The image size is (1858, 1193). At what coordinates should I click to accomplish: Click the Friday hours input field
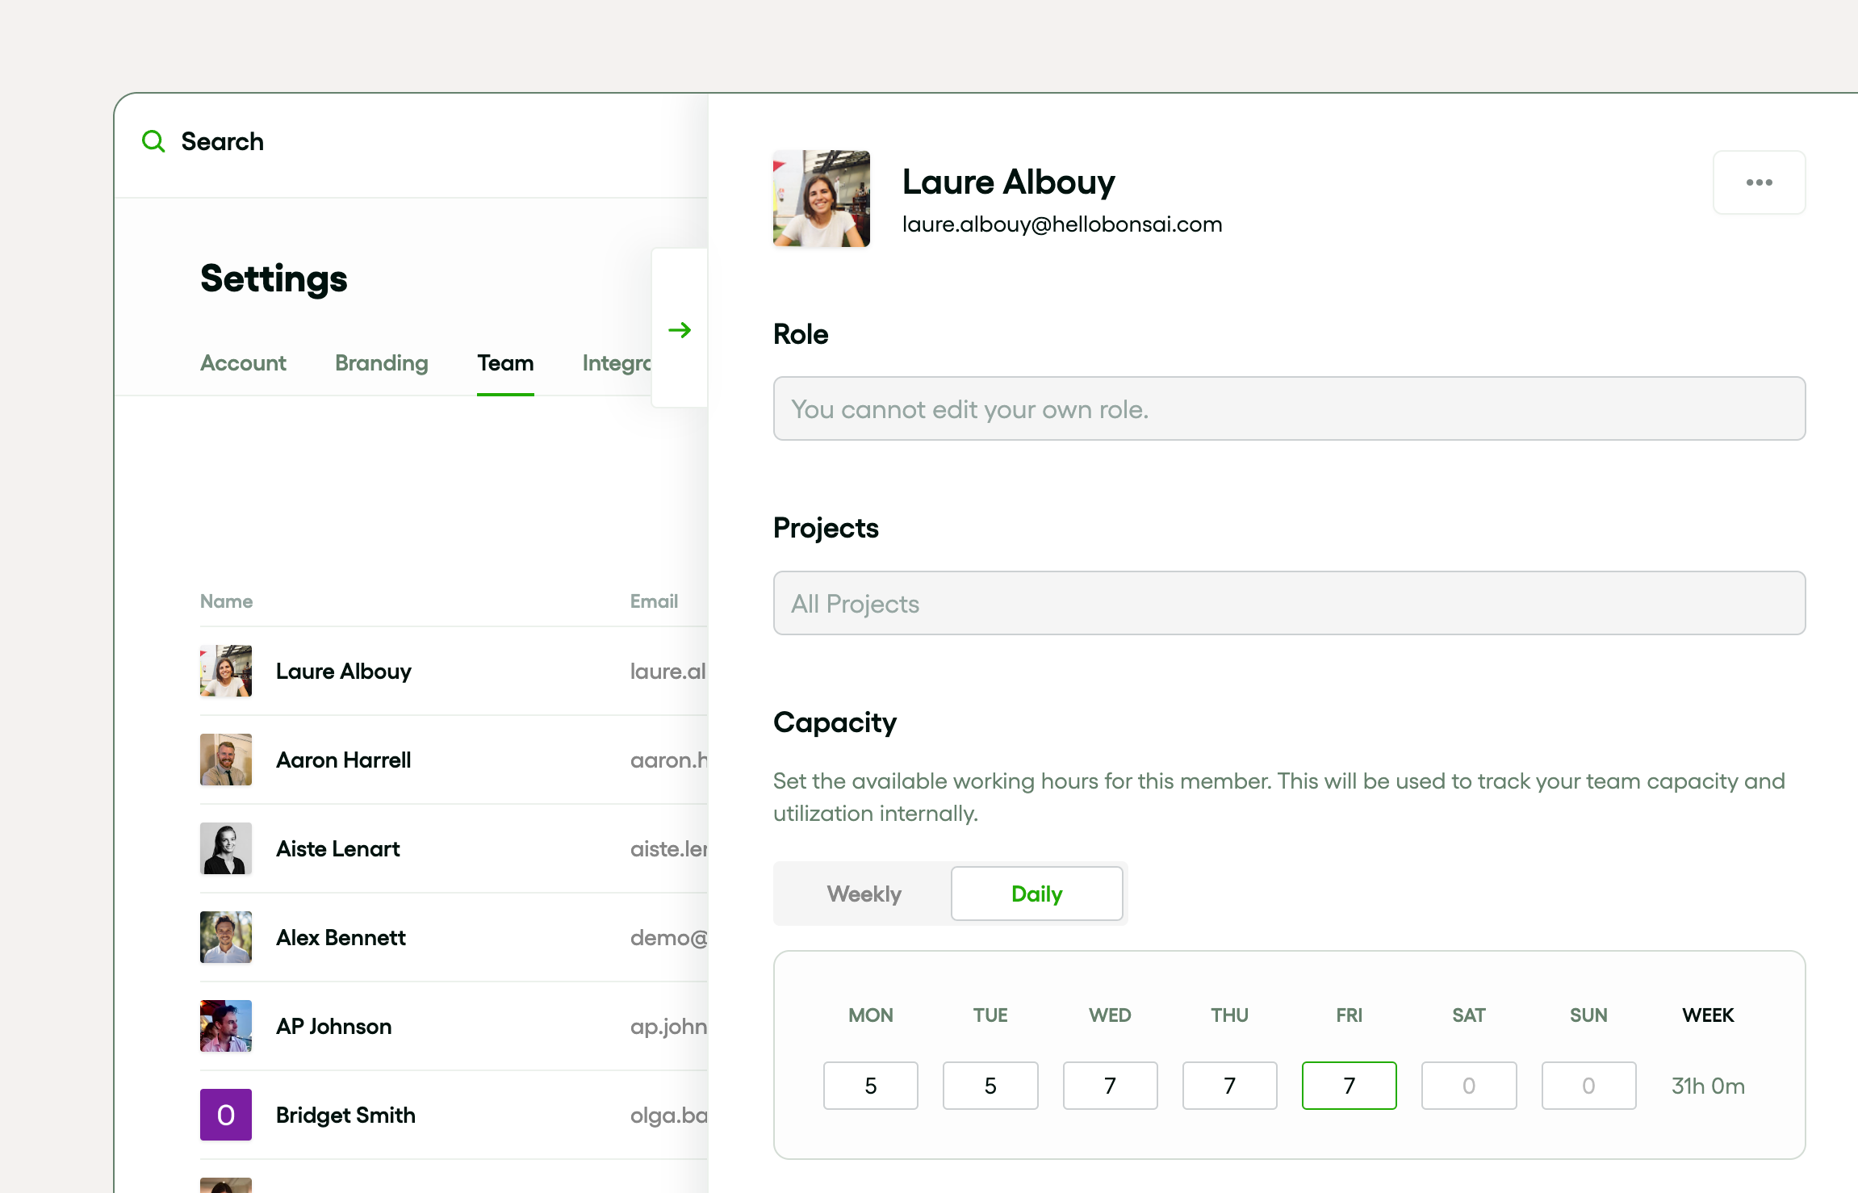click(x=1349, y=1086)
